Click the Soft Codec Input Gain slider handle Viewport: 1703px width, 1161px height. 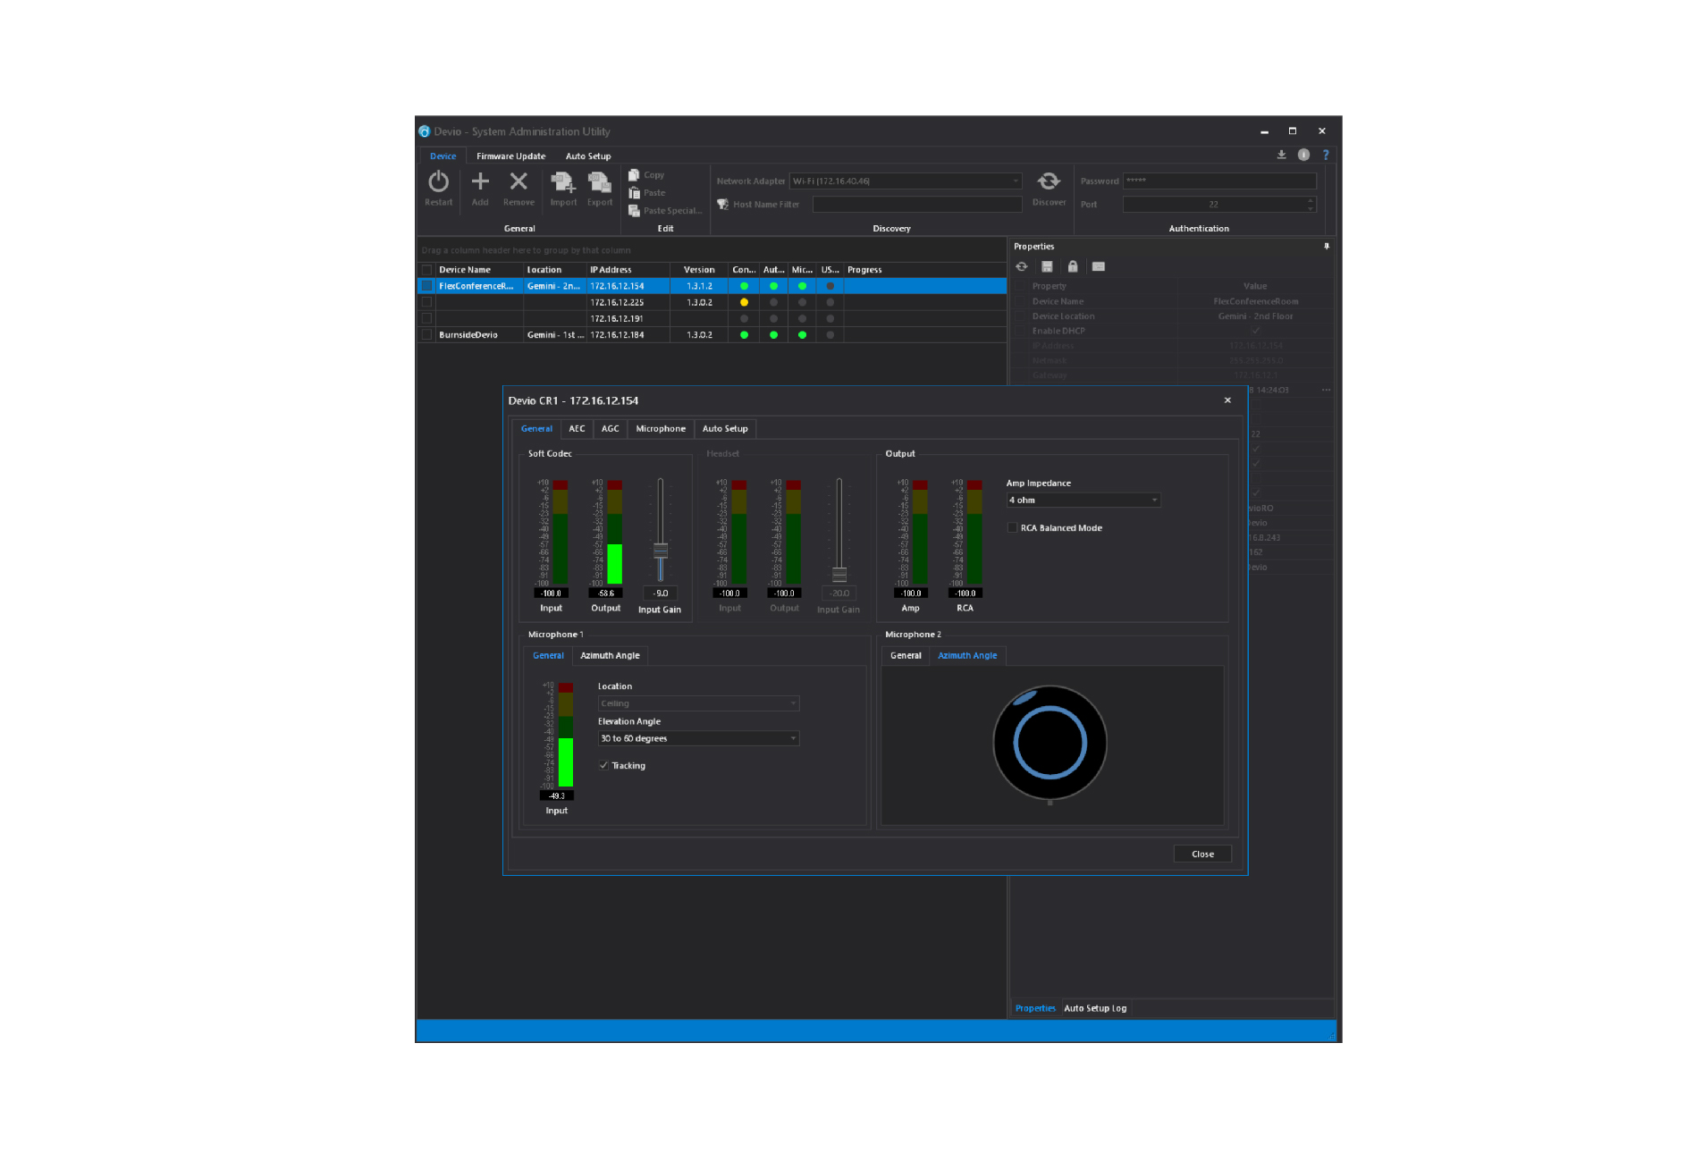click(x=661, y=551)
